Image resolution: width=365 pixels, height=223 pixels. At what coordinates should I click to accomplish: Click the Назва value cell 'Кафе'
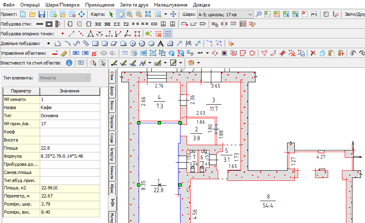tap(70, 107)
